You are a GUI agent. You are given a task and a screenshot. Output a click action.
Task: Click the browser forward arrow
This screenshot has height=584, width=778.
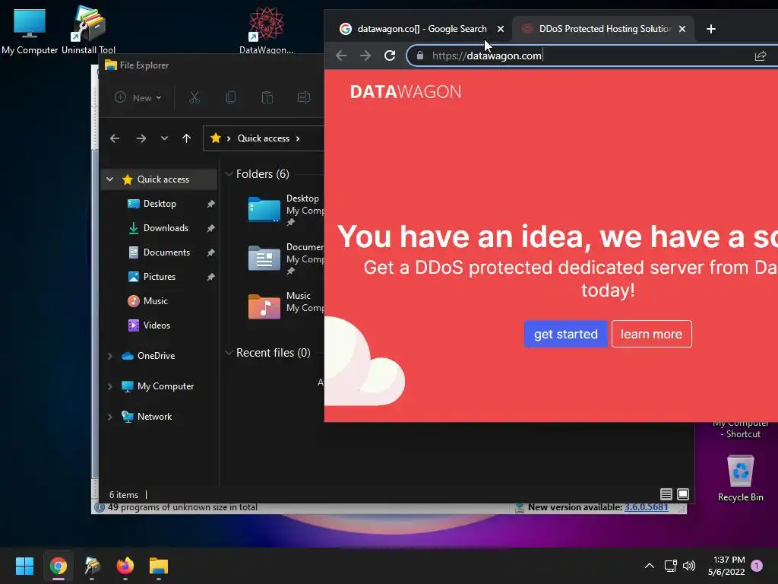[x=365, y=56]
